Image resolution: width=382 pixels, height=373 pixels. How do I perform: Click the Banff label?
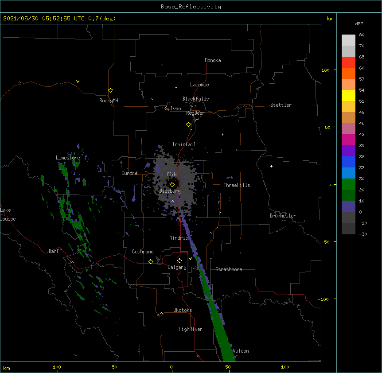(x=55, y=251)
